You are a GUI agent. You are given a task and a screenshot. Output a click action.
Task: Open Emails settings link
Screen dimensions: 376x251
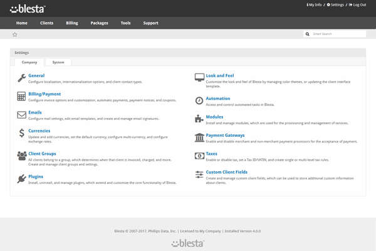(35, 112)
